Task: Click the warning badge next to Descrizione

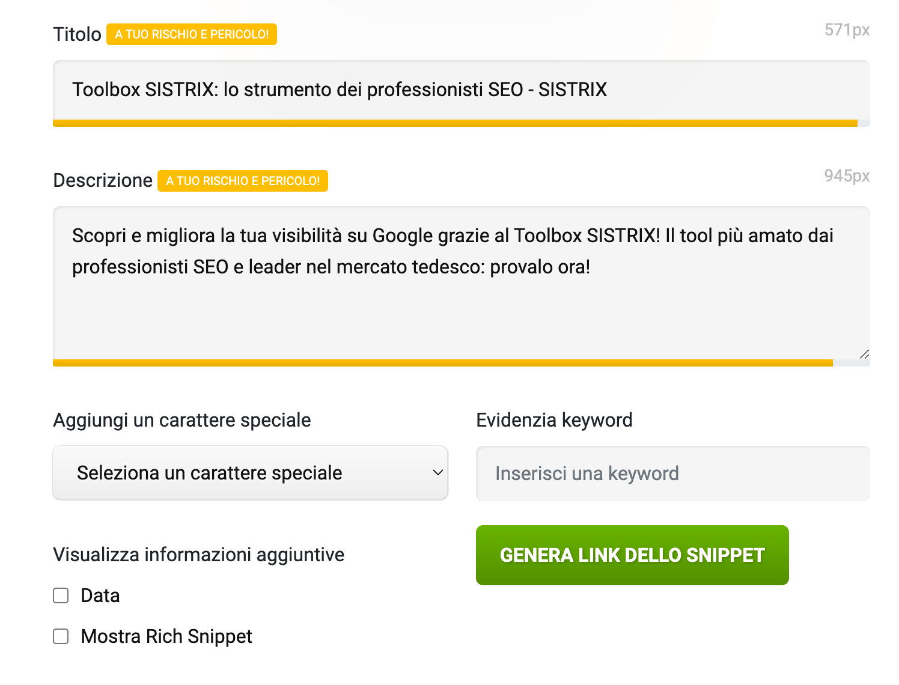Action: pyautogui.click(x=242, y=180)
